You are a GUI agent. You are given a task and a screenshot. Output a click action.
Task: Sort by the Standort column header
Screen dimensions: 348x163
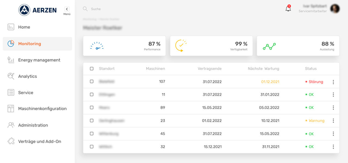pyautogui.click(x=107, y=69)
